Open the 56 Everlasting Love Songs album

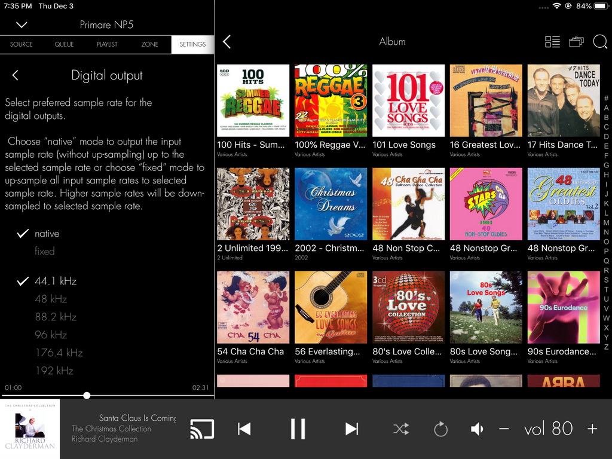[x=331, y=308]
